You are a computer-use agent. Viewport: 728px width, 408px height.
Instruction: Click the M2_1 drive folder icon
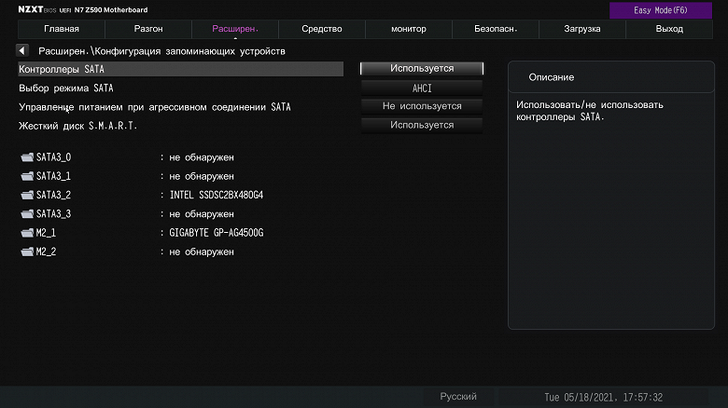click(x=26, y=233)
